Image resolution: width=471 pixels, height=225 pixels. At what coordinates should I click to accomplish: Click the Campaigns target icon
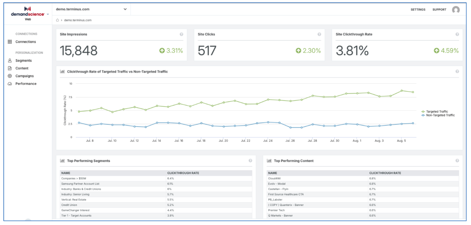coord(10,76)
